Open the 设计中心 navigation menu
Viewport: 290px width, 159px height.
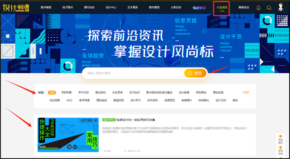111,7
